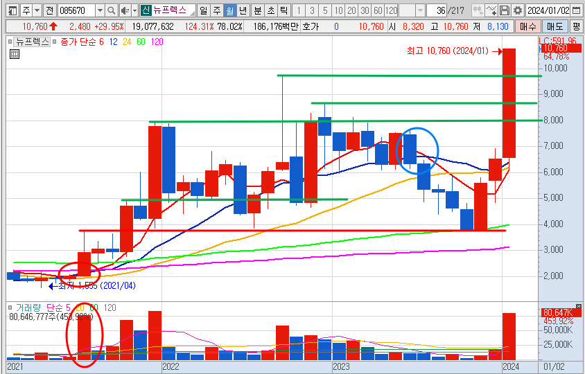This screenshot has width=585, height=374.
Task: Select the 초 second period
Action: [271, 10]
